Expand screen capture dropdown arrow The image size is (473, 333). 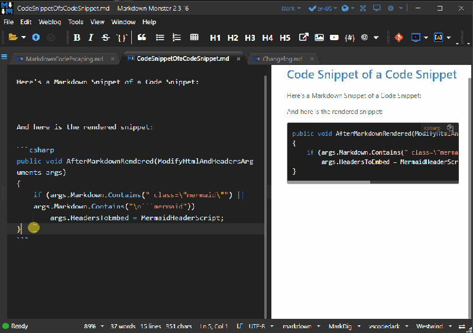(x=426, y=38)
